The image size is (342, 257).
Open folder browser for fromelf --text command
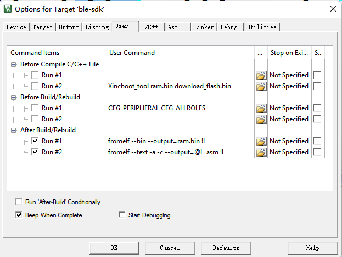(x=261, y=152)
